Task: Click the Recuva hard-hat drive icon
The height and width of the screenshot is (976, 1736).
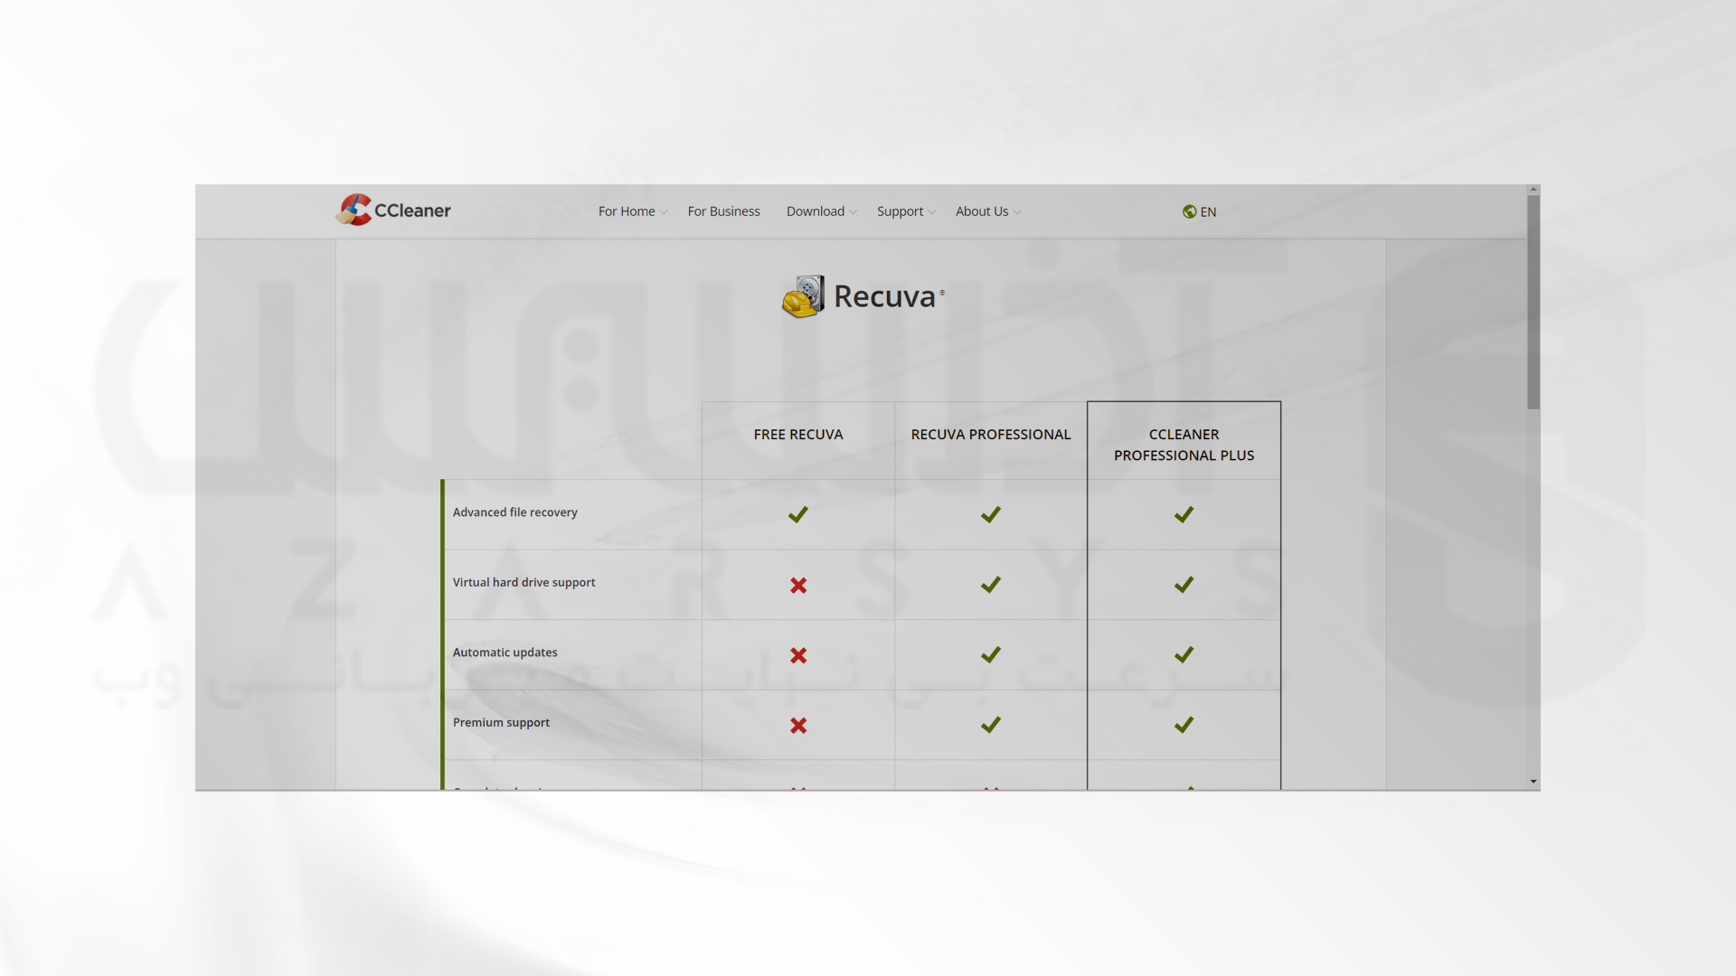Action: 803,296
